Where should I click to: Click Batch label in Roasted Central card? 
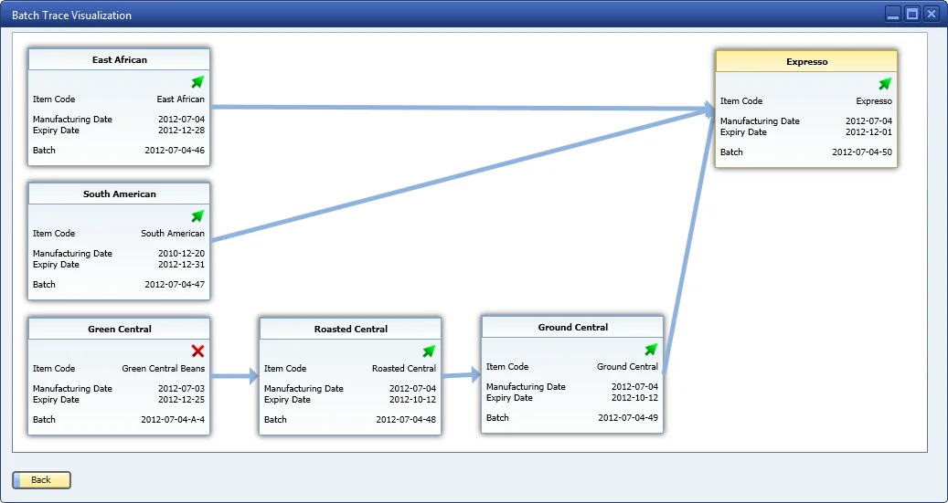point(276,420)
